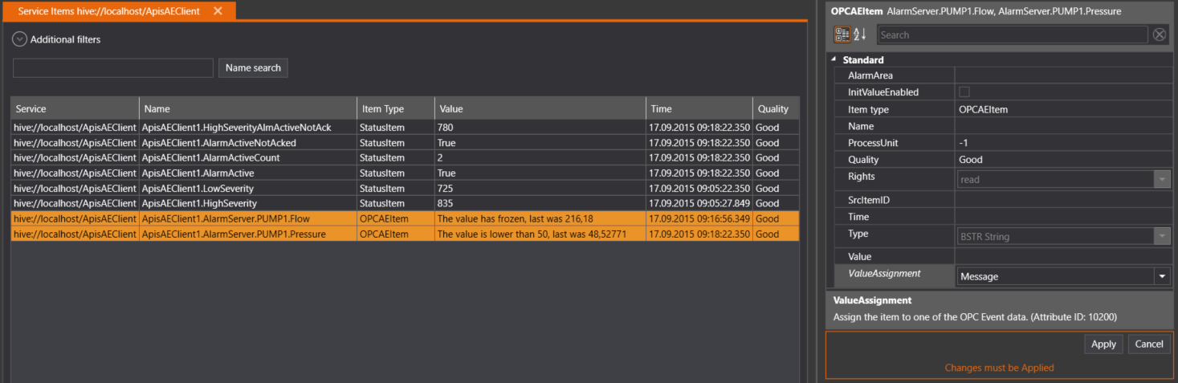Toggle the InitValueEnabled checkbox
The height and width of the screenshot is (383, 1178).
click(x=964, y=92)
